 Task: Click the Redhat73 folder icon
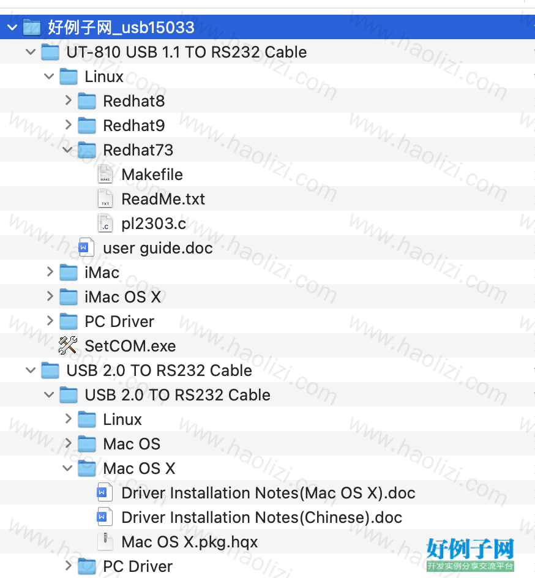[x=87, y=150]
